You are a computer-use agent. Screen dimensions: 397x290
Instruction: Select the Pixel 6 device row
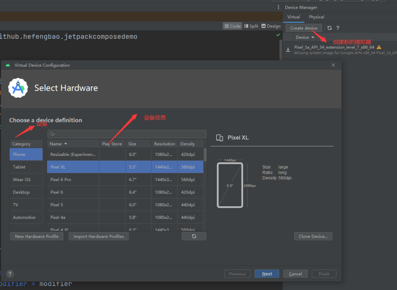click(x=125, y=192)
